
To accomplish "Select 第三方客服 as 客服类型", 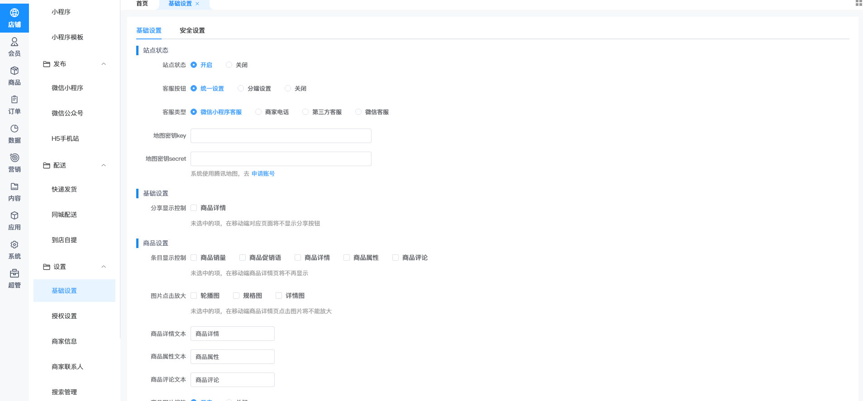I will pos(322,112).
